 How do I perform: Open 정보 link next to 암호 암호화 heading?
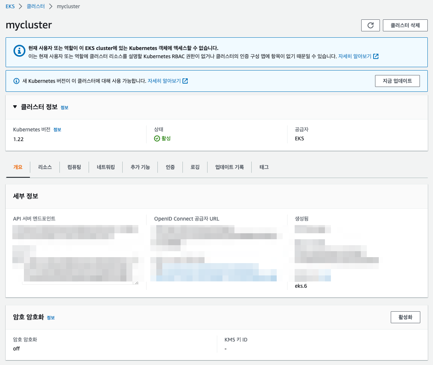pyautogui.click(x=51, y=318)
